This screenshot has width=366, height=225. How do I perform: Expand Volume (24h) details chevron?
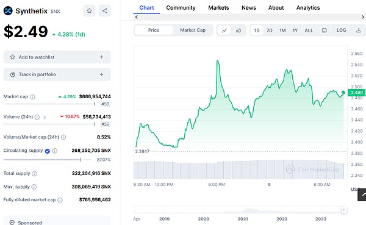[x=45, y=117]
